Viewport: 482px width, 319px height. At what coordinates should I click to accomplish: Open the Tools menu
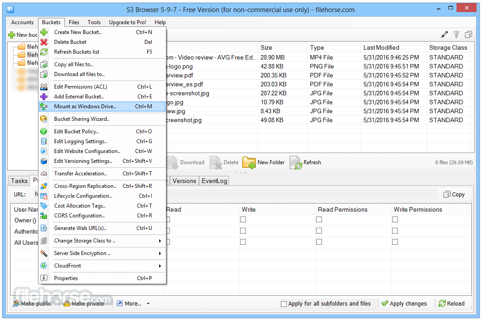(x=94, y=22)
